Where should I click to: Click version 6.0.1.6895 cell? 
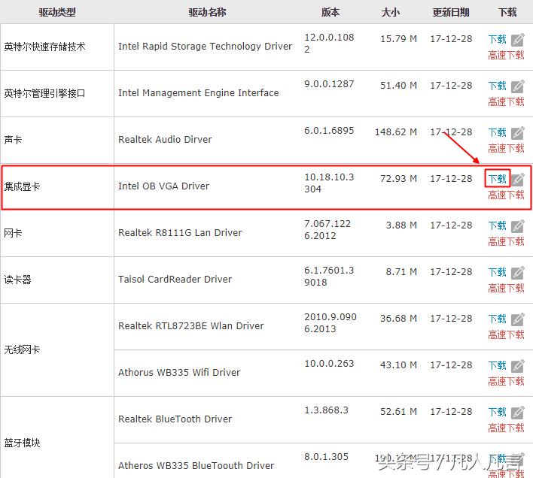[x=329, y=130]
